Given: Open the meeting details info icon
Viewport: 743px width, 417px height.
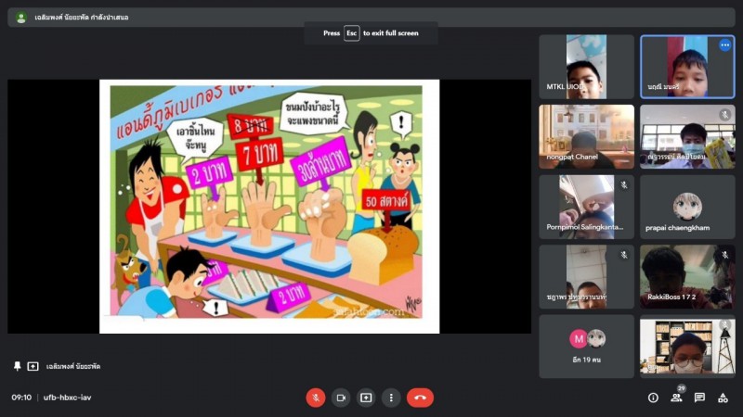Looking at the screenshot, I should pyautogui.click(x=653, y=398).
